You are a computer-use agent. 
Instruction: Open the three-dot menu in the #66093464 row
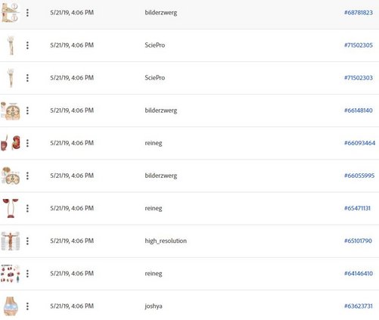coord(27,143)
